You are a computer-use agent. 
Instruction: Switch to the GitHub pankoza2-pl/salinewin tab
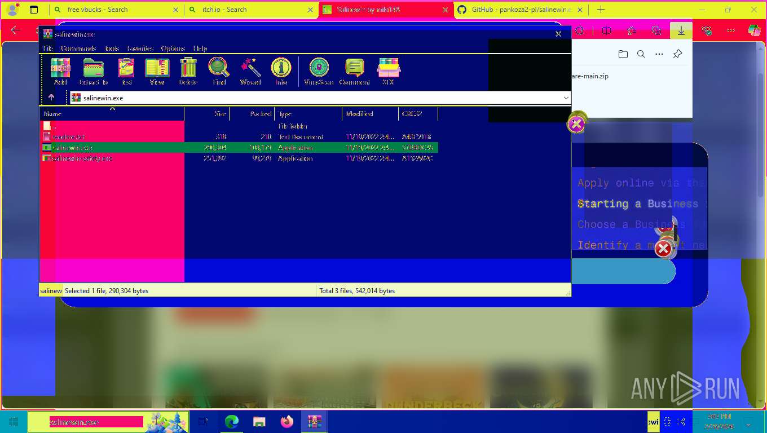522,10
